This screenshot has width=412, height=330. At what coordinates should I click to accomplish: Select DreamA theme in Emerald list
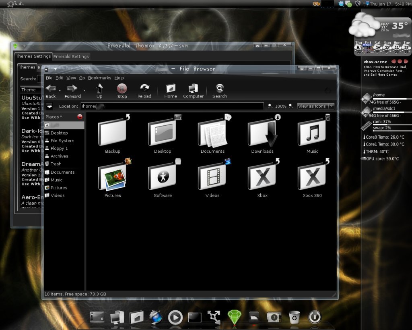32,174
